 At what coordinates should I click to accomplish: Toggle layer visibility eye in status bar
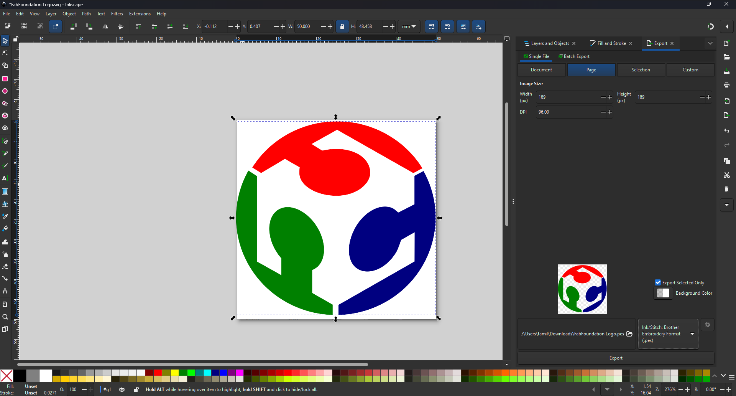point(122,390)
